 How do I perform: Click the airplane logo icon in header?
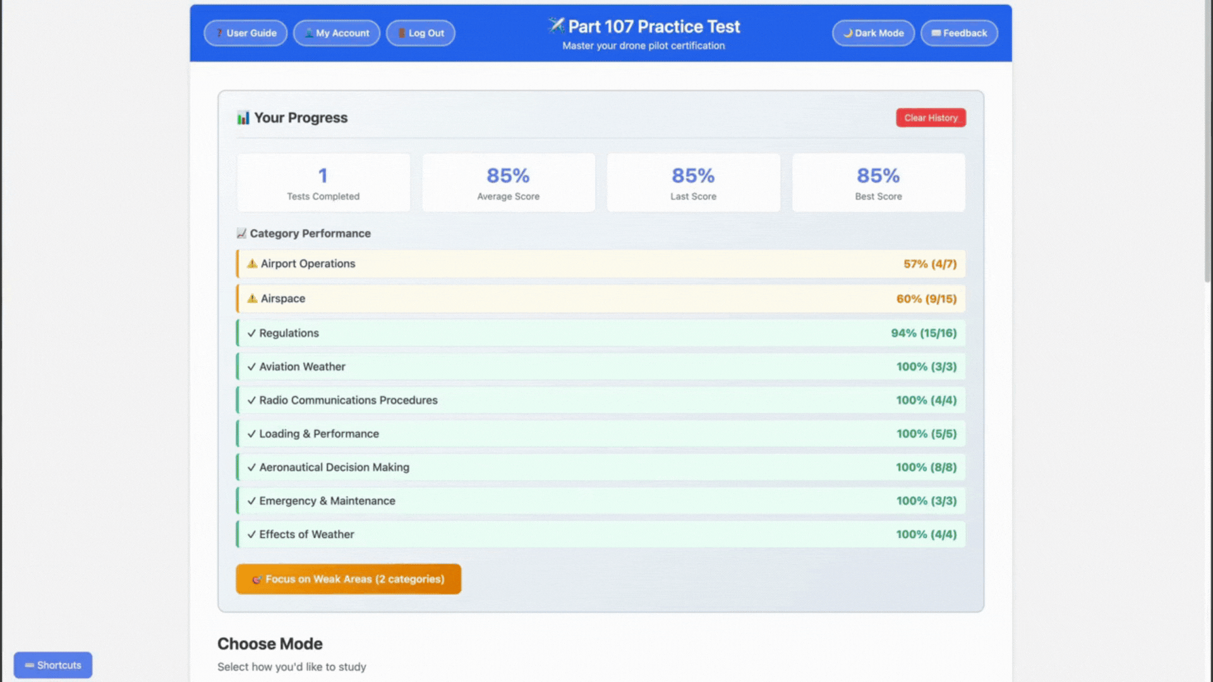pyautogui.click(x=556, y=26)
